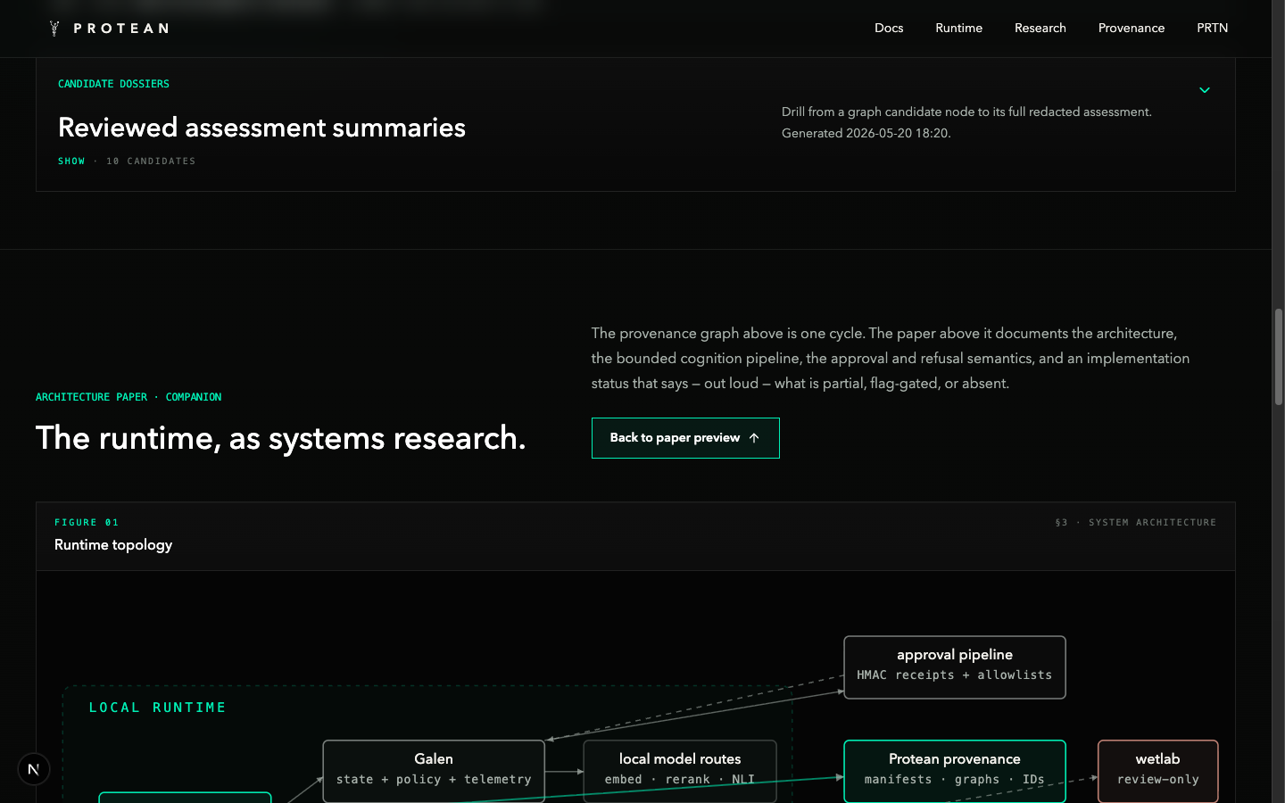
Task: Click Reviewed assessment summaries heading
Action: point(261,128)
